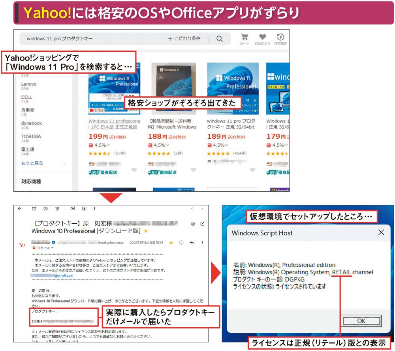Image resolution: width=395 pixels, height=351 pixels.
Task: Click the Gmail back arrow icon
Action: coord(20,209)
